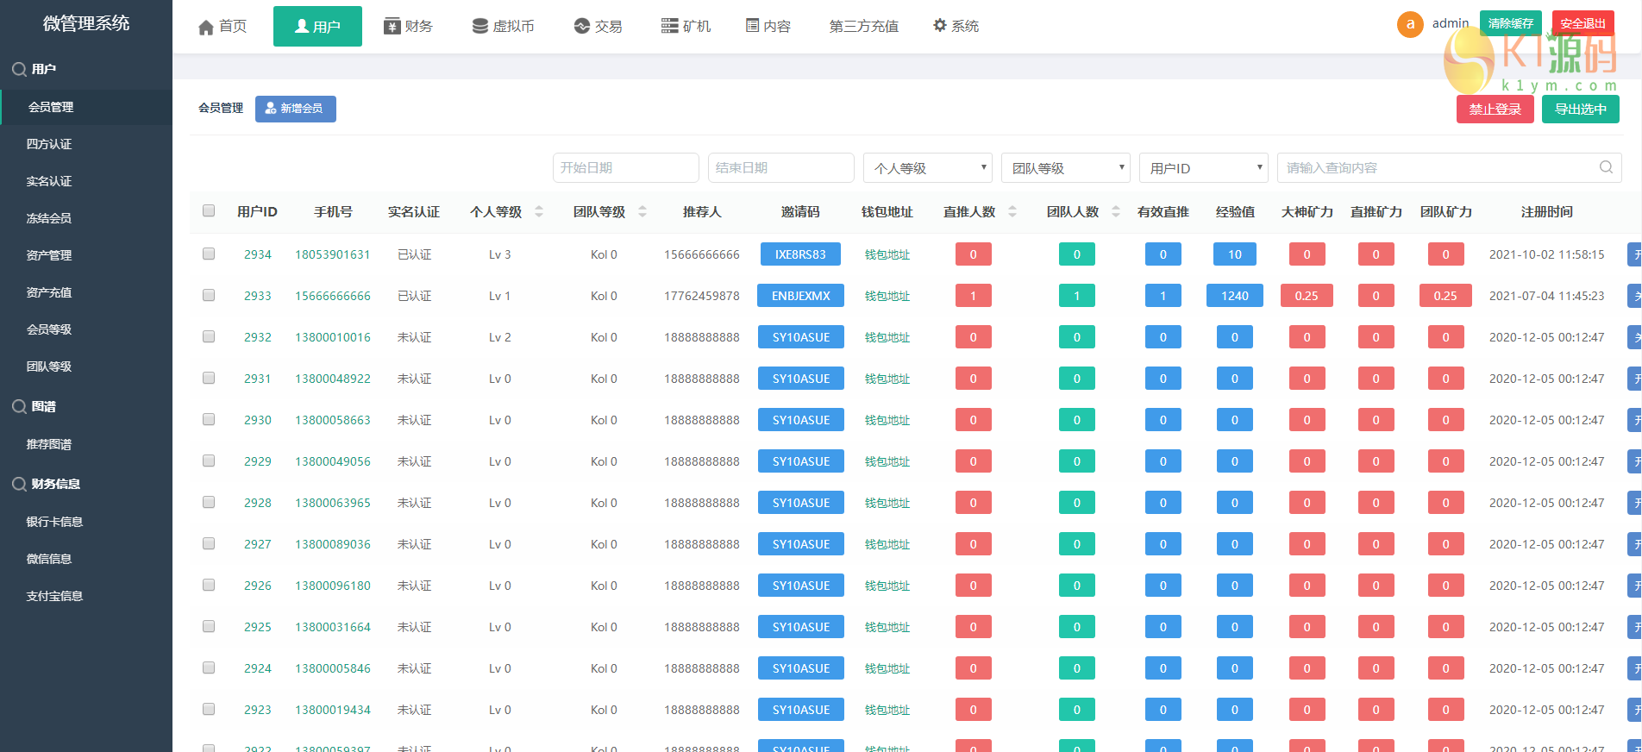Click the admin avatar circle
1642x752 pixels.
point(1410,24)
